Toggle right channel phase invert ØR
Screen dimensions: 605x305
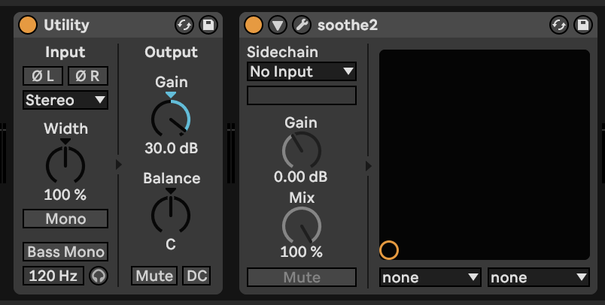(87, 76)
